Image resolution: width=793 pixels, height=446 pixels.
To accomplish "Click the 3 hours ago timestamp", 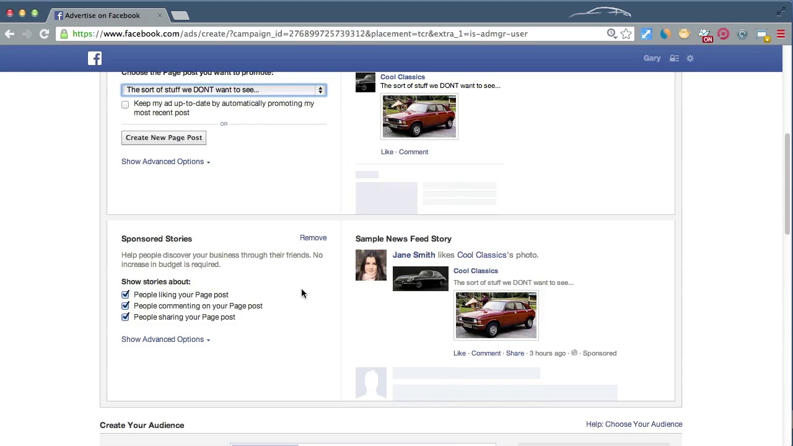I will (548, 353).
